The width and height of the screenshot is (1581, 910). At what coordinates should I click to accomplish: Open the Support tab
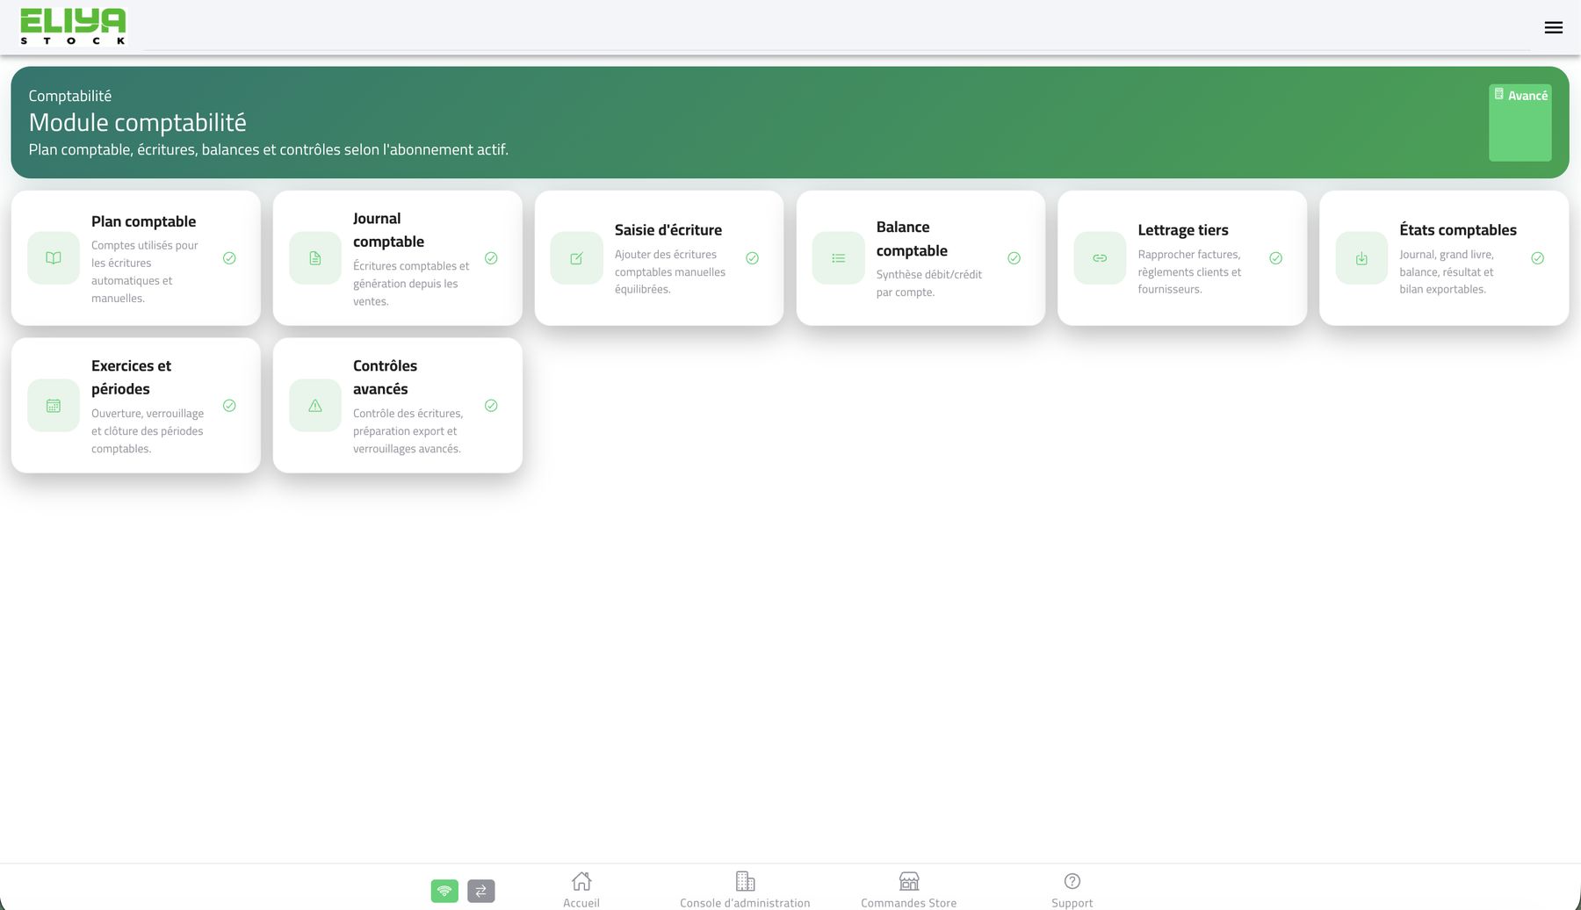[x=1072, y=890]
